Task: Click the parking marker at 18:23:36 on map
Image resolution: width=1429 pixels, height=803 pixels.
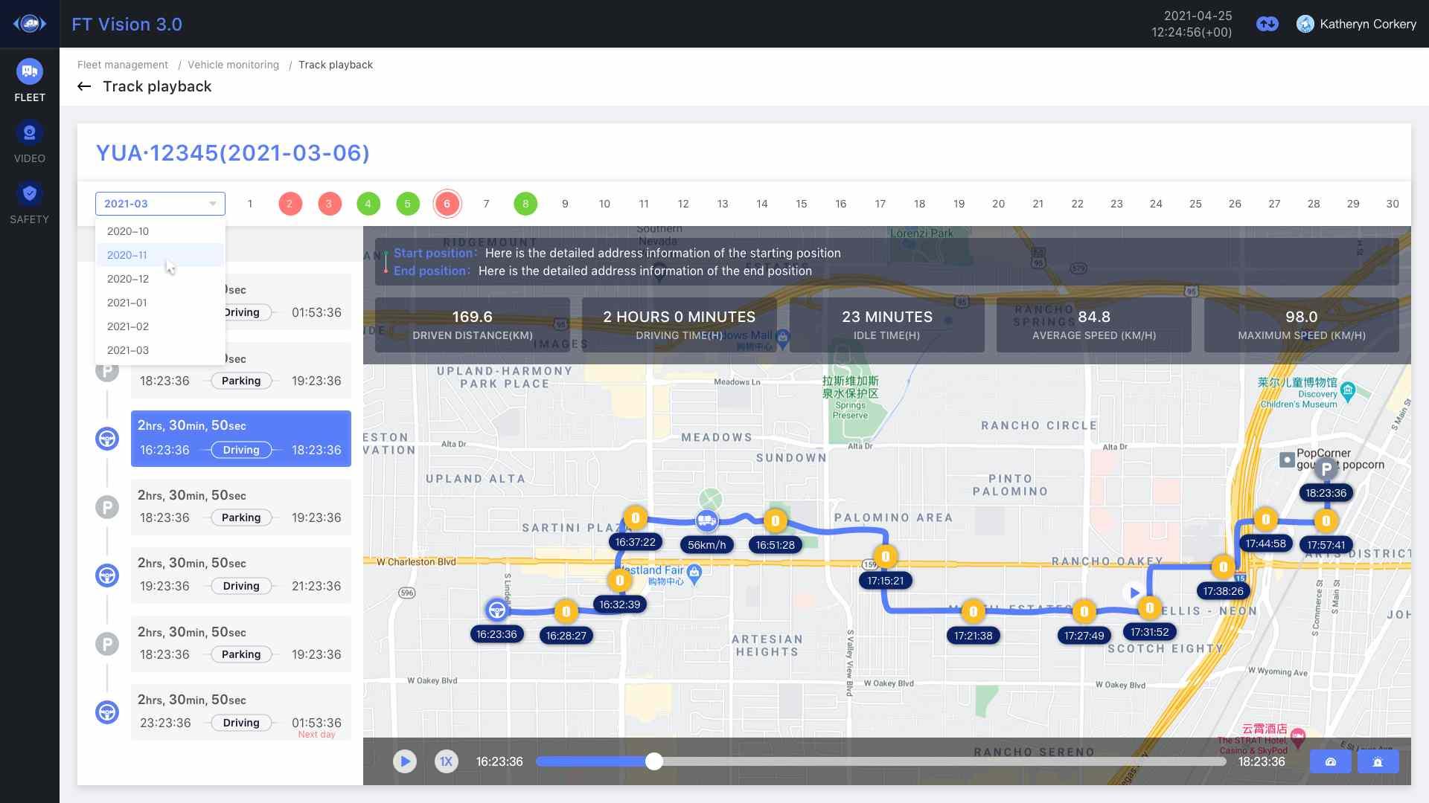Action: click(x=1326, y=469)
